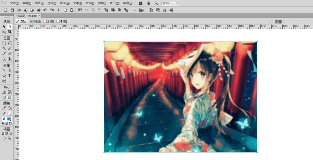Close the 未命名-1.fw.png document tab
Image resolution: width=313 pixels, height=160 pixels.
pyautogui.click(x=39, y=16)
